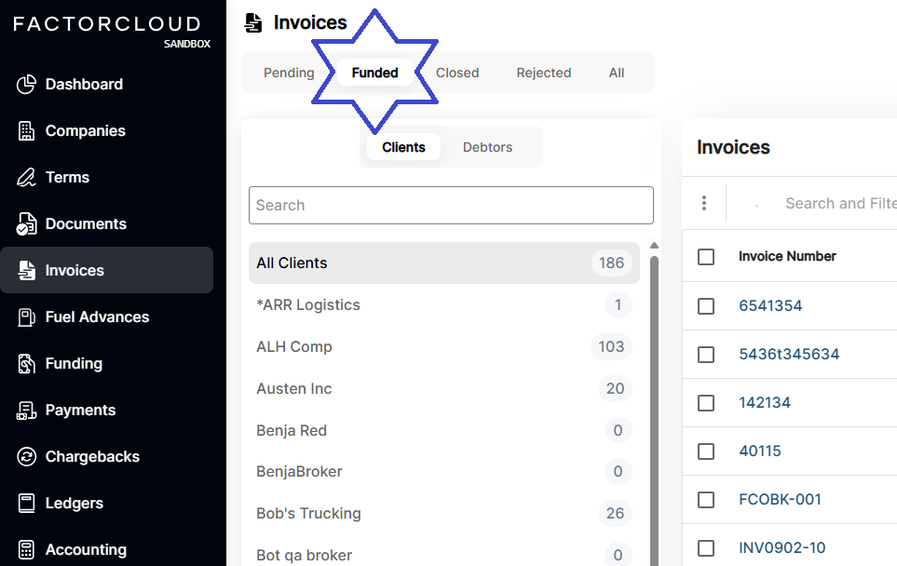Open the Documents icon in sidebar
Screen dimensions: 897x566
pos(26,224)
